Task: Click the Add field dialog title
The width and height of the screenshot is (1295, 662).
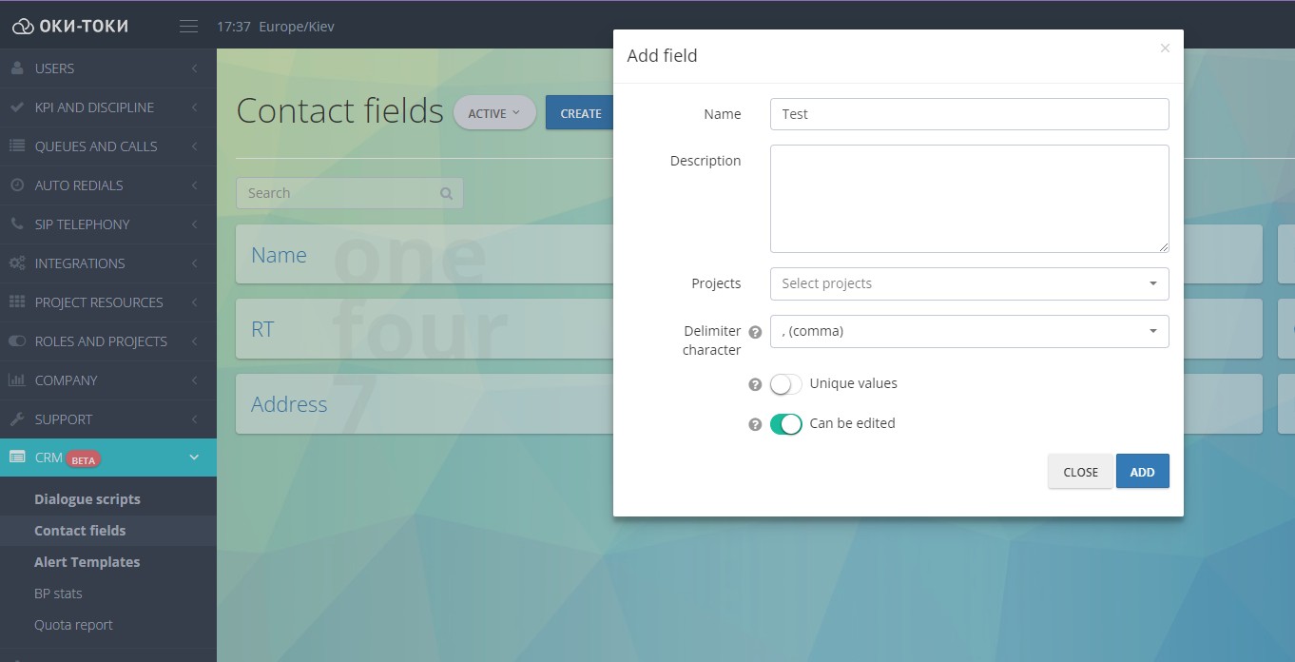Action: pos(662,56)
